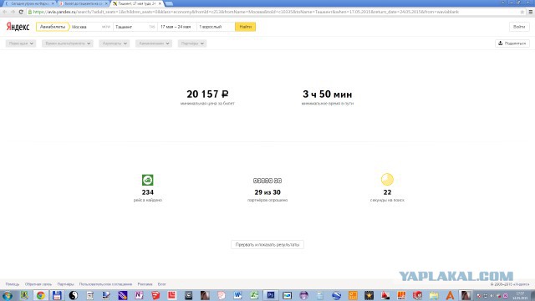
Task: Open the Помощь footer link
Action: [x=13, y=284]
